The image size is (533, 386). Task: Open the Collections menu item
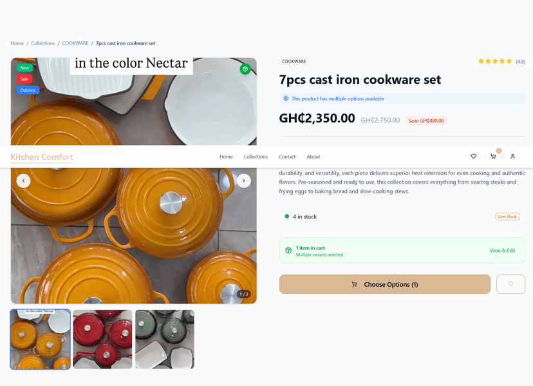(x=256, y=157)
